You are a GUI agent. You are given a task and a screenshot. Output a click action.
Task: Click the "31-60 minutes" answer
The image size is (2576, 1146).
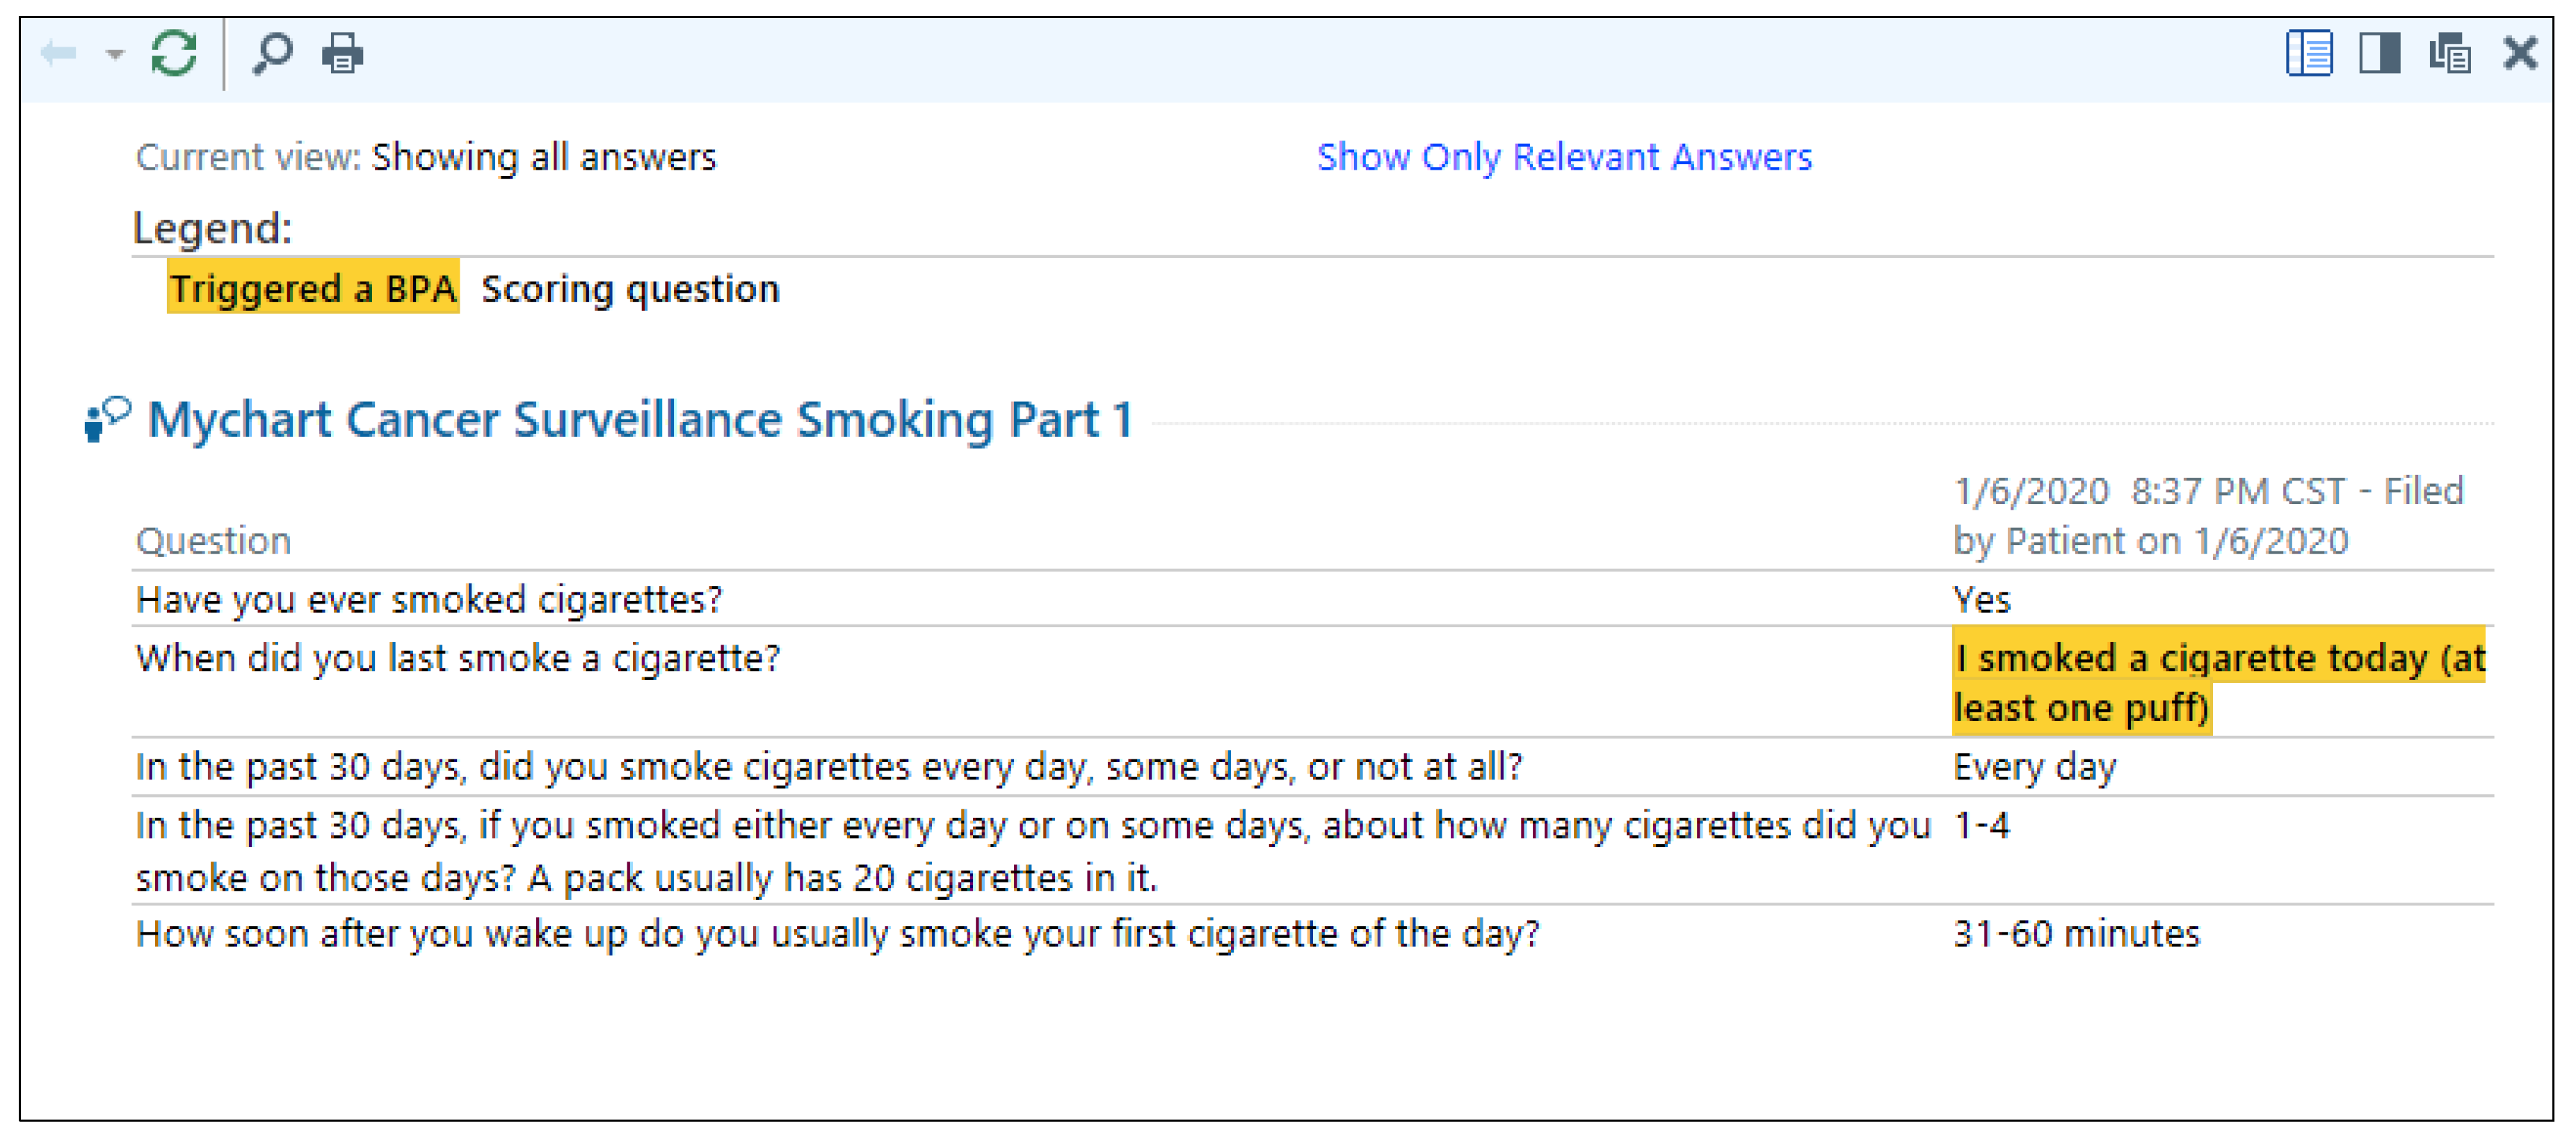point(2076,934)
